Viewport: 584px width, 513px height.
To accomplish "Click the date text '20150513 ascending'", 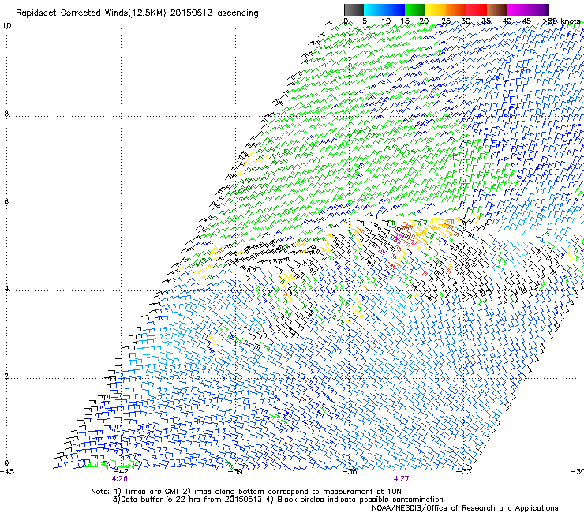I will point(214,13).
